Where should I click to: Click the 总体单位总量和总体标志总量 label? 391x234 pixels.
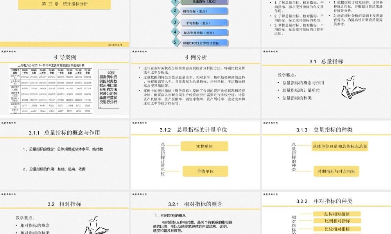pos(339,147)
